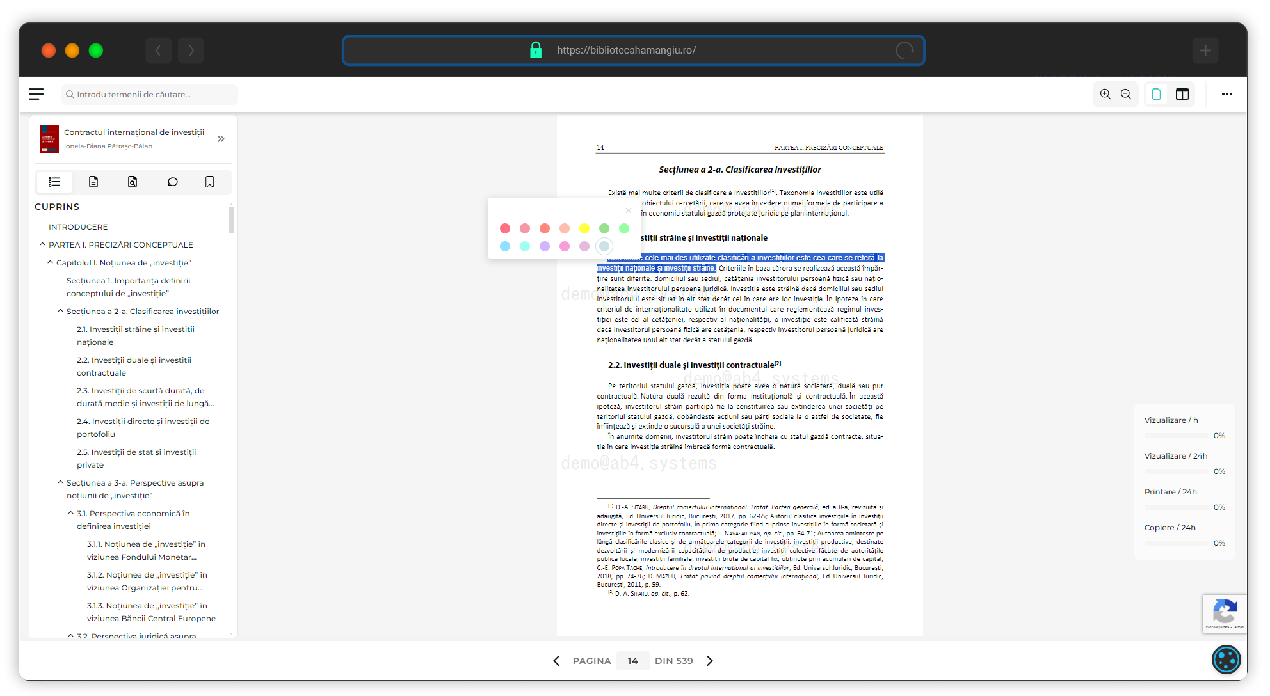Viewport: 1270px width, 696px height.
Task: Pick the sky blue highlight color
Action: point(505,246)
